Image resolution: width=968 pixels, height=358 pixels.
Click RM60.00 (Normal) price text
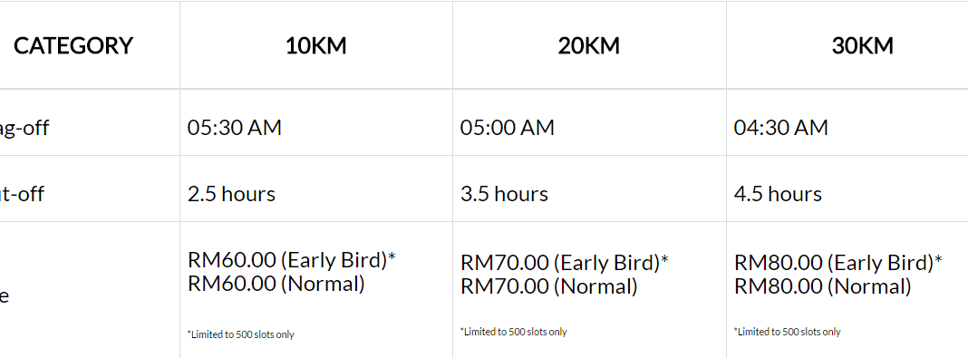(276, 284)
